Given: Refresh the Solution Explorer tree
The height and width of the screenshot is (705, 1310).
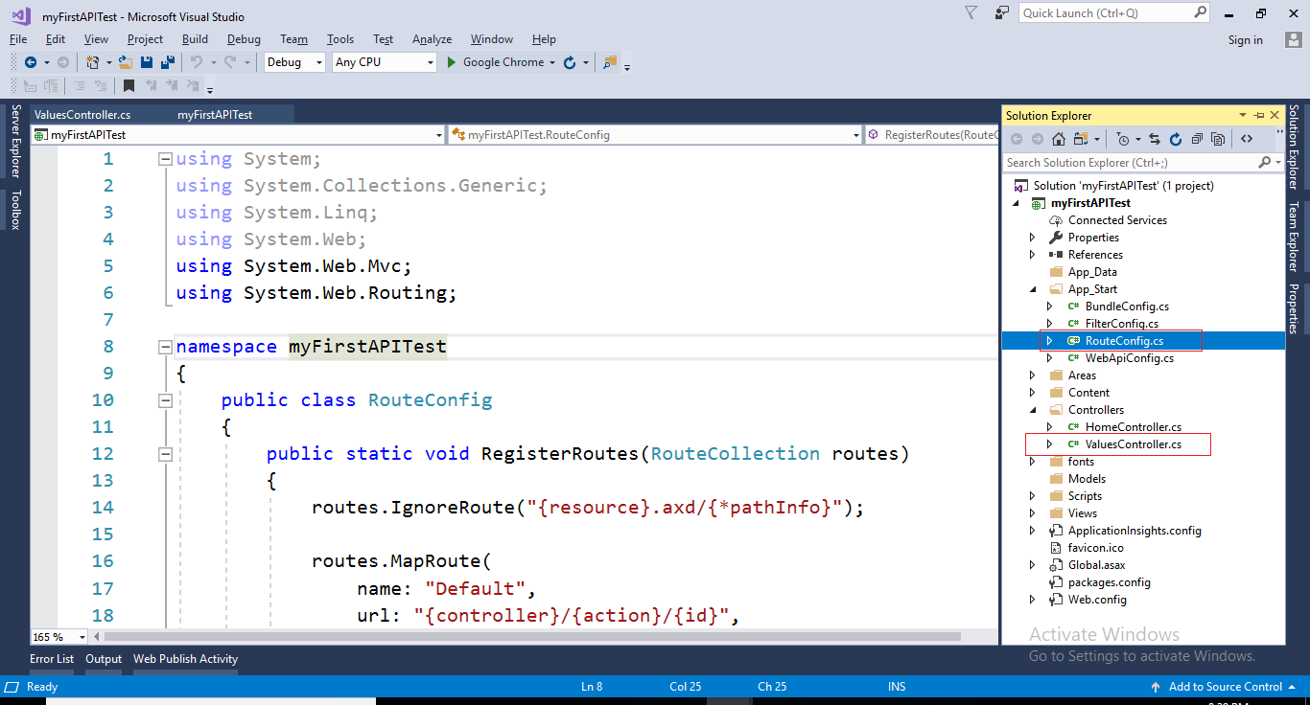Looking at the screenshot, I should pyautogui.click(x=1176, y=139).
